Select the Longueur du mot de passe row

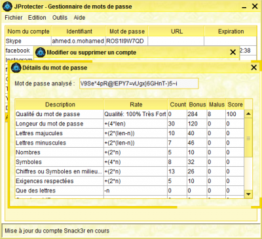pyautogui.click(x=130, y=123)
